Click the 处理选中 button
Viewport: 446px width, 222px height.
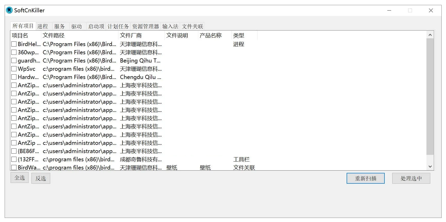411,178
